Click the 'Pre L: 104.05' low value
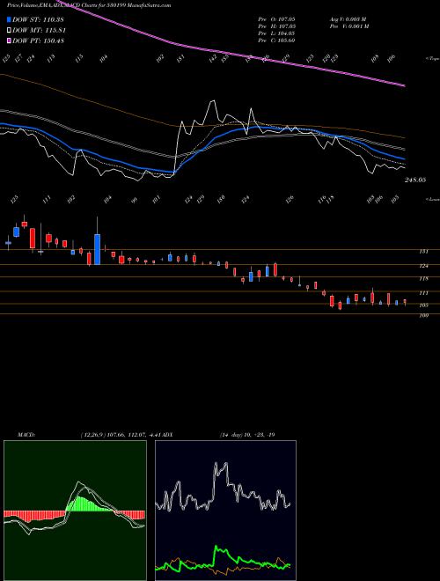This screenshot has width=440, height=581. pos(276,33)
